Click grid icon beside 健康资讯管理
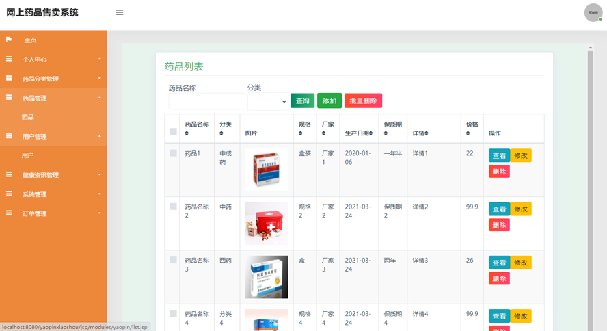The image size is (607, 331). pyautogui.click(x=9, y=174)
